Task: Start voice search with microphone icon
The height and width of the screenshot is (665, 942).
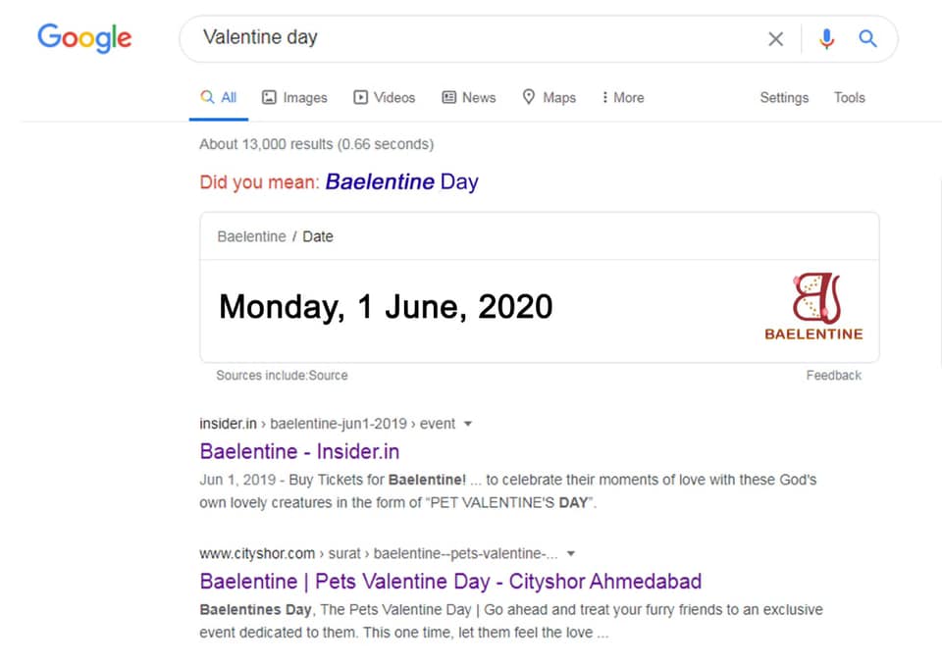Action: point(826,39)
